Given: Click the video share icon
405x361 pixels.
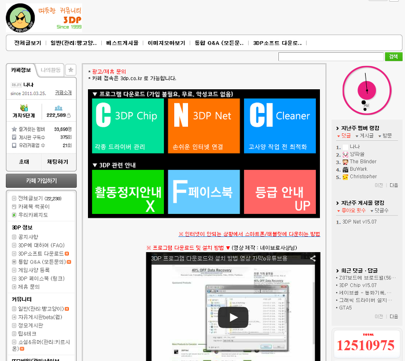Looking at the screenshot, I should tap(313, 258).
